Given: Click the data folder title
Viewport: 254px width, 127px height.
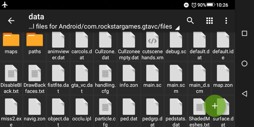Looking at the screenshot, I should 36,17.
